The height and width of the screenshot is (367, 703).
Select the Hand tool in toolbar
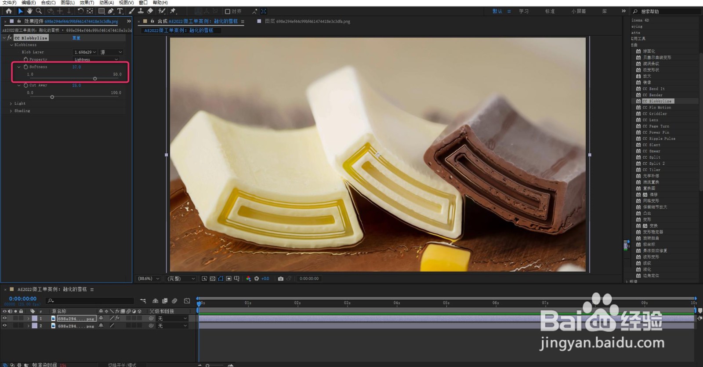tap(29, 11)
